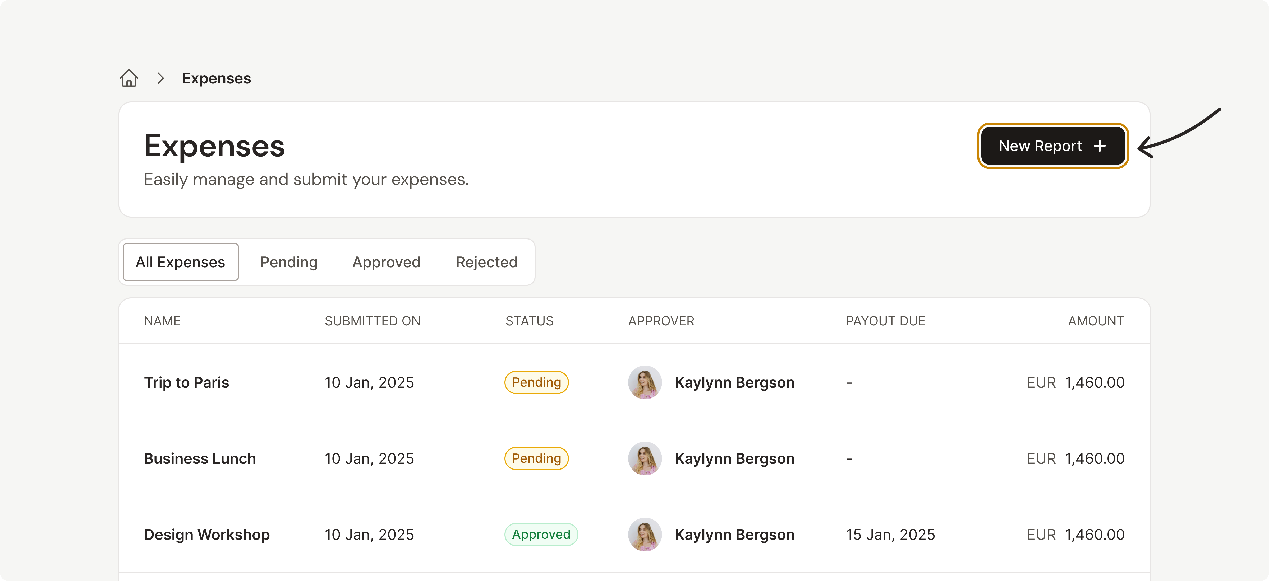Click the Approved status badge
Image resolution: width=1269 pixels, height=581 pixels.
pos(541,534)
